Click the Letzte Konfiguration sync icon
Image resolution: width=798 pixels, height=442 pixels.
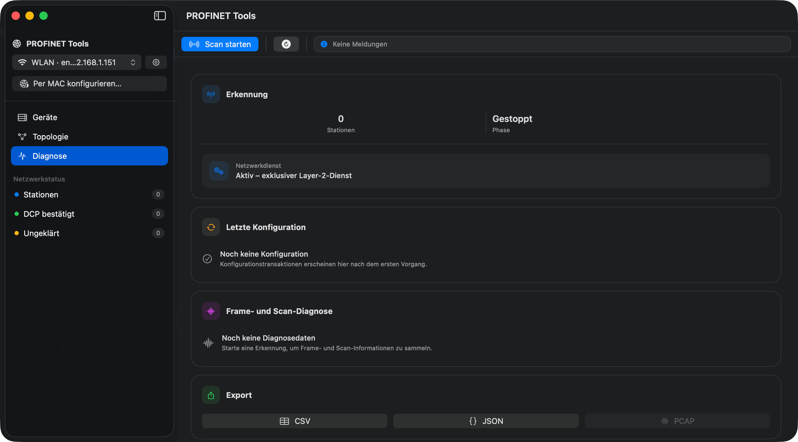coord(211,227)
